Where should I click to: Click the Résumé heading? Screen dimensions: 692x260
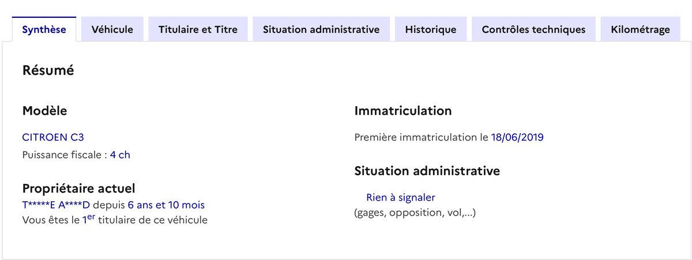coord(48,70)
